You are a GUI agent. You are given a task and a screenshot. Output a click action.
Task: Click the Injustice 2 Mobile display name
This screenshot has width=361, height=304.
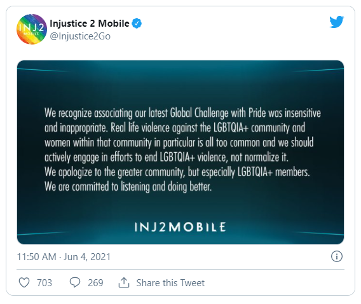90,24
